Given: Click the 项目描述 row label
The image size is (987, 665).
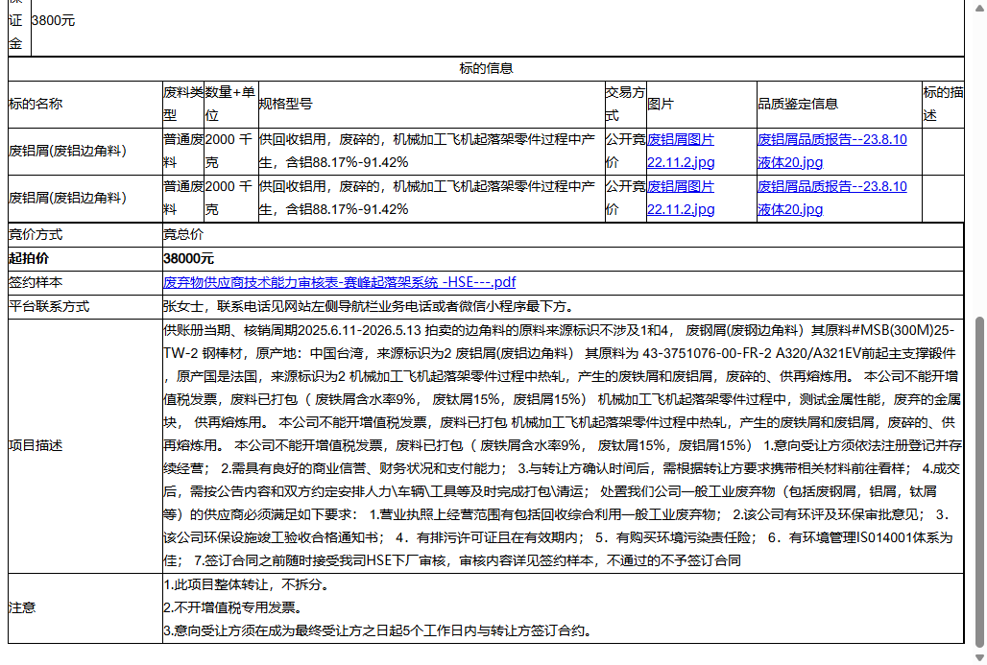Looking at the screenshot, I should 36,446.
